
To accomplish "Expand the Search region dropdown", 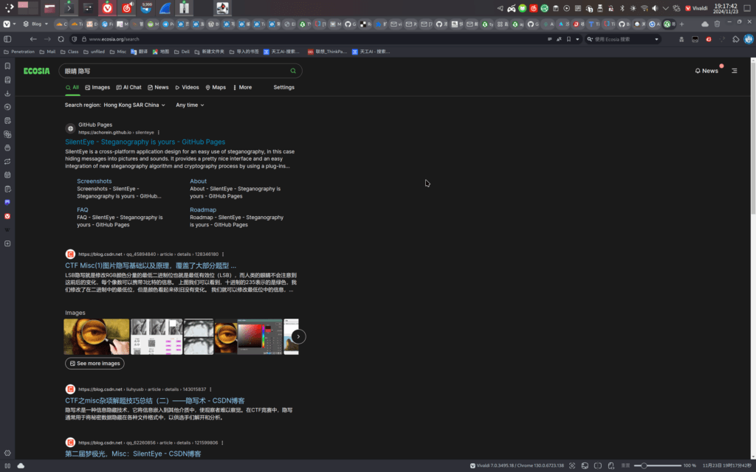I will pos(134,105).
